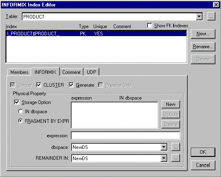The image size is (221, 177).
Task: Click the ellipsis button next to Table field
Action: tap(211, 16)
